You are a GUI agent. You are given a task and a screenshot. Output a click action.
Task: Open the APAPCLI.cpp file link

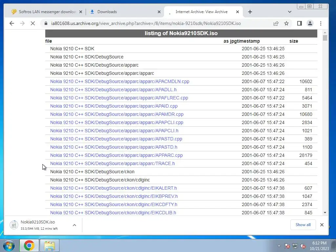(x=116, y=123)
